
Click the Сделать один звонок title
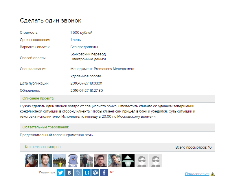click(x=50, y=20)
